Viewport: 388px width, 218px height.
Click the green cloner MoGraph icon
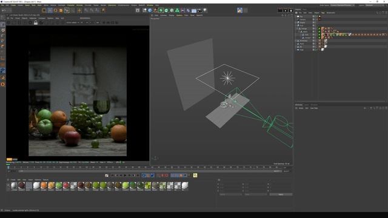pyautogui.click(x=177, y=10)
